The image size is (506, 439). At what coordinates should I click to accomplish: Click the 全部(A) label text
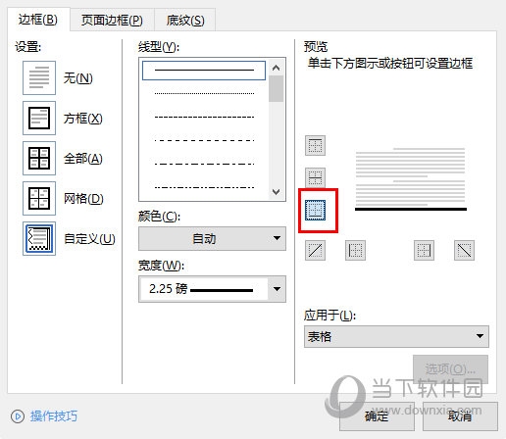(x=83, y=159)
